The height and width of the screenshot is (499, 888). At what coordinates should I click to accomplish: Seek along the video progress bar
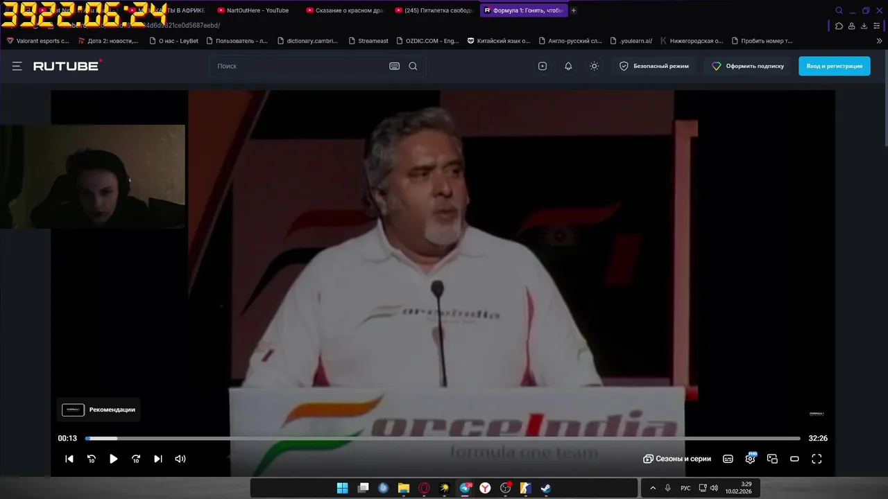coord(443,438)
